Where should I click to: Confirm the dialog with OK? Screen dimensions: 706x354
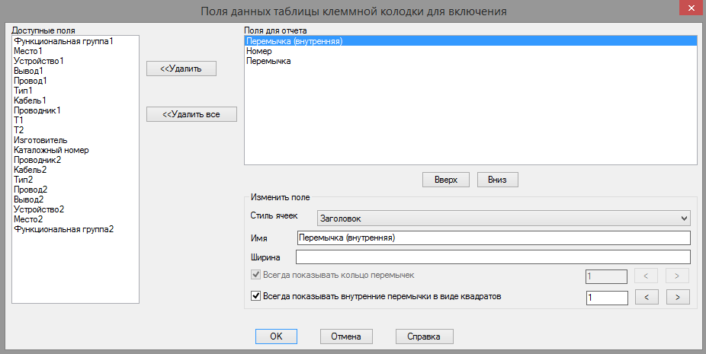point(276,336)
